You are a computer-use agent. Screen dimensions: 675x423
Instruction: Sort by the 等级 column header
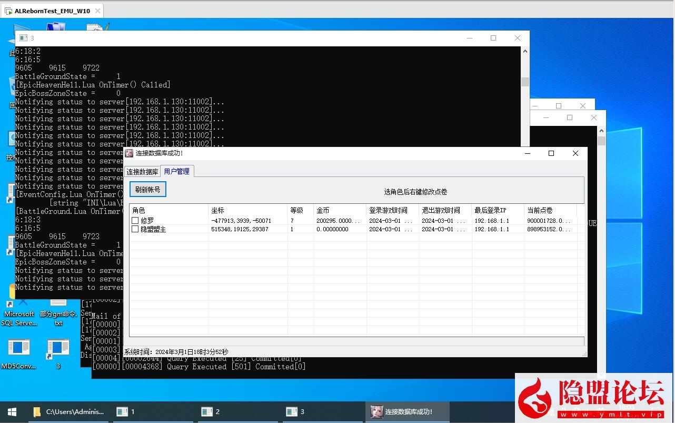[x=301, y=210]
